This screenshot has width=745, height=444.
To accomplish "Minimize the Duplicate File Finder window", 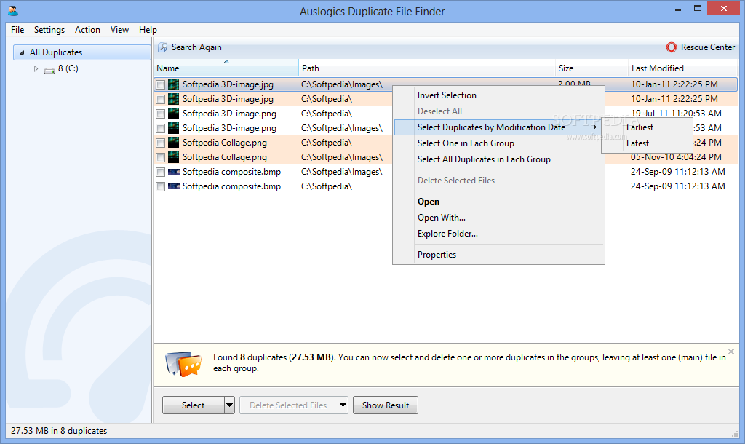I will 677,9.
